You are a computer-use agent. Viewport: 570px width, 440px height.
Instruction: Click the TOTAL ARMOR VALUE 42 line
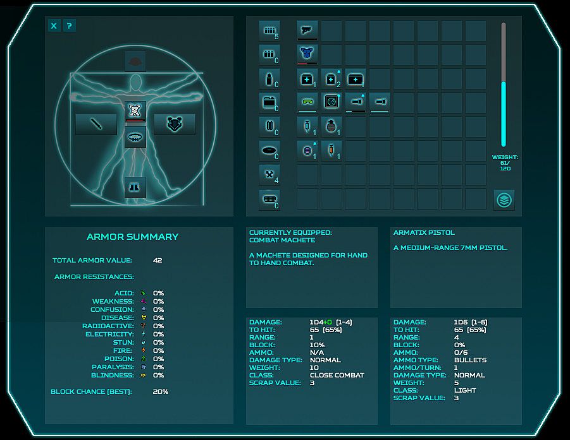coord(108,261)
